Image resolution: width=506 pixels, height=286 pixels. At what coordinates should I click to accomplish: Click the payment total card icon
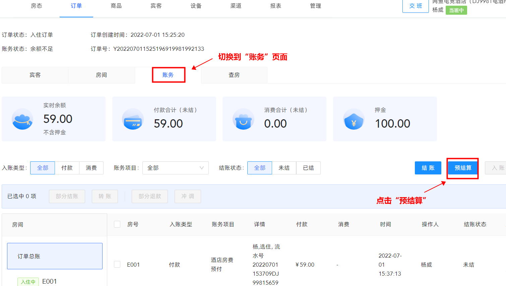tap(133, 119)
